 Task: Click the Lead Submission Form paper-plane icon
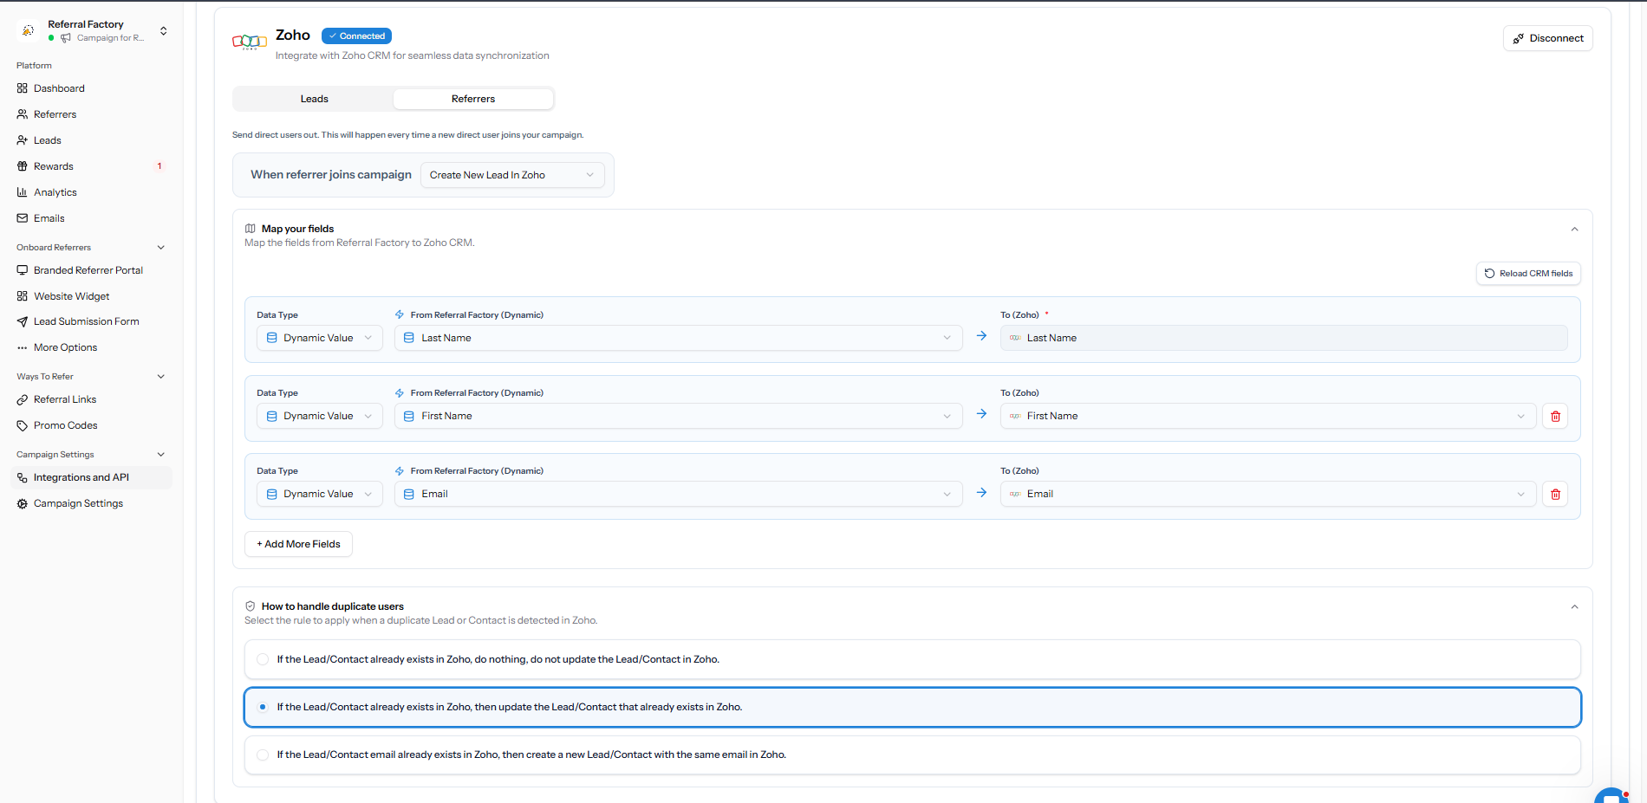[x=23, y=321]
